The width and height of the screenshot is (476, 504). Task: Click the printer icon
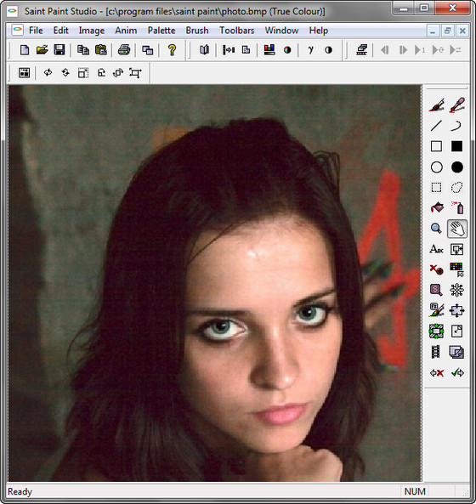[x=124, y=50]
